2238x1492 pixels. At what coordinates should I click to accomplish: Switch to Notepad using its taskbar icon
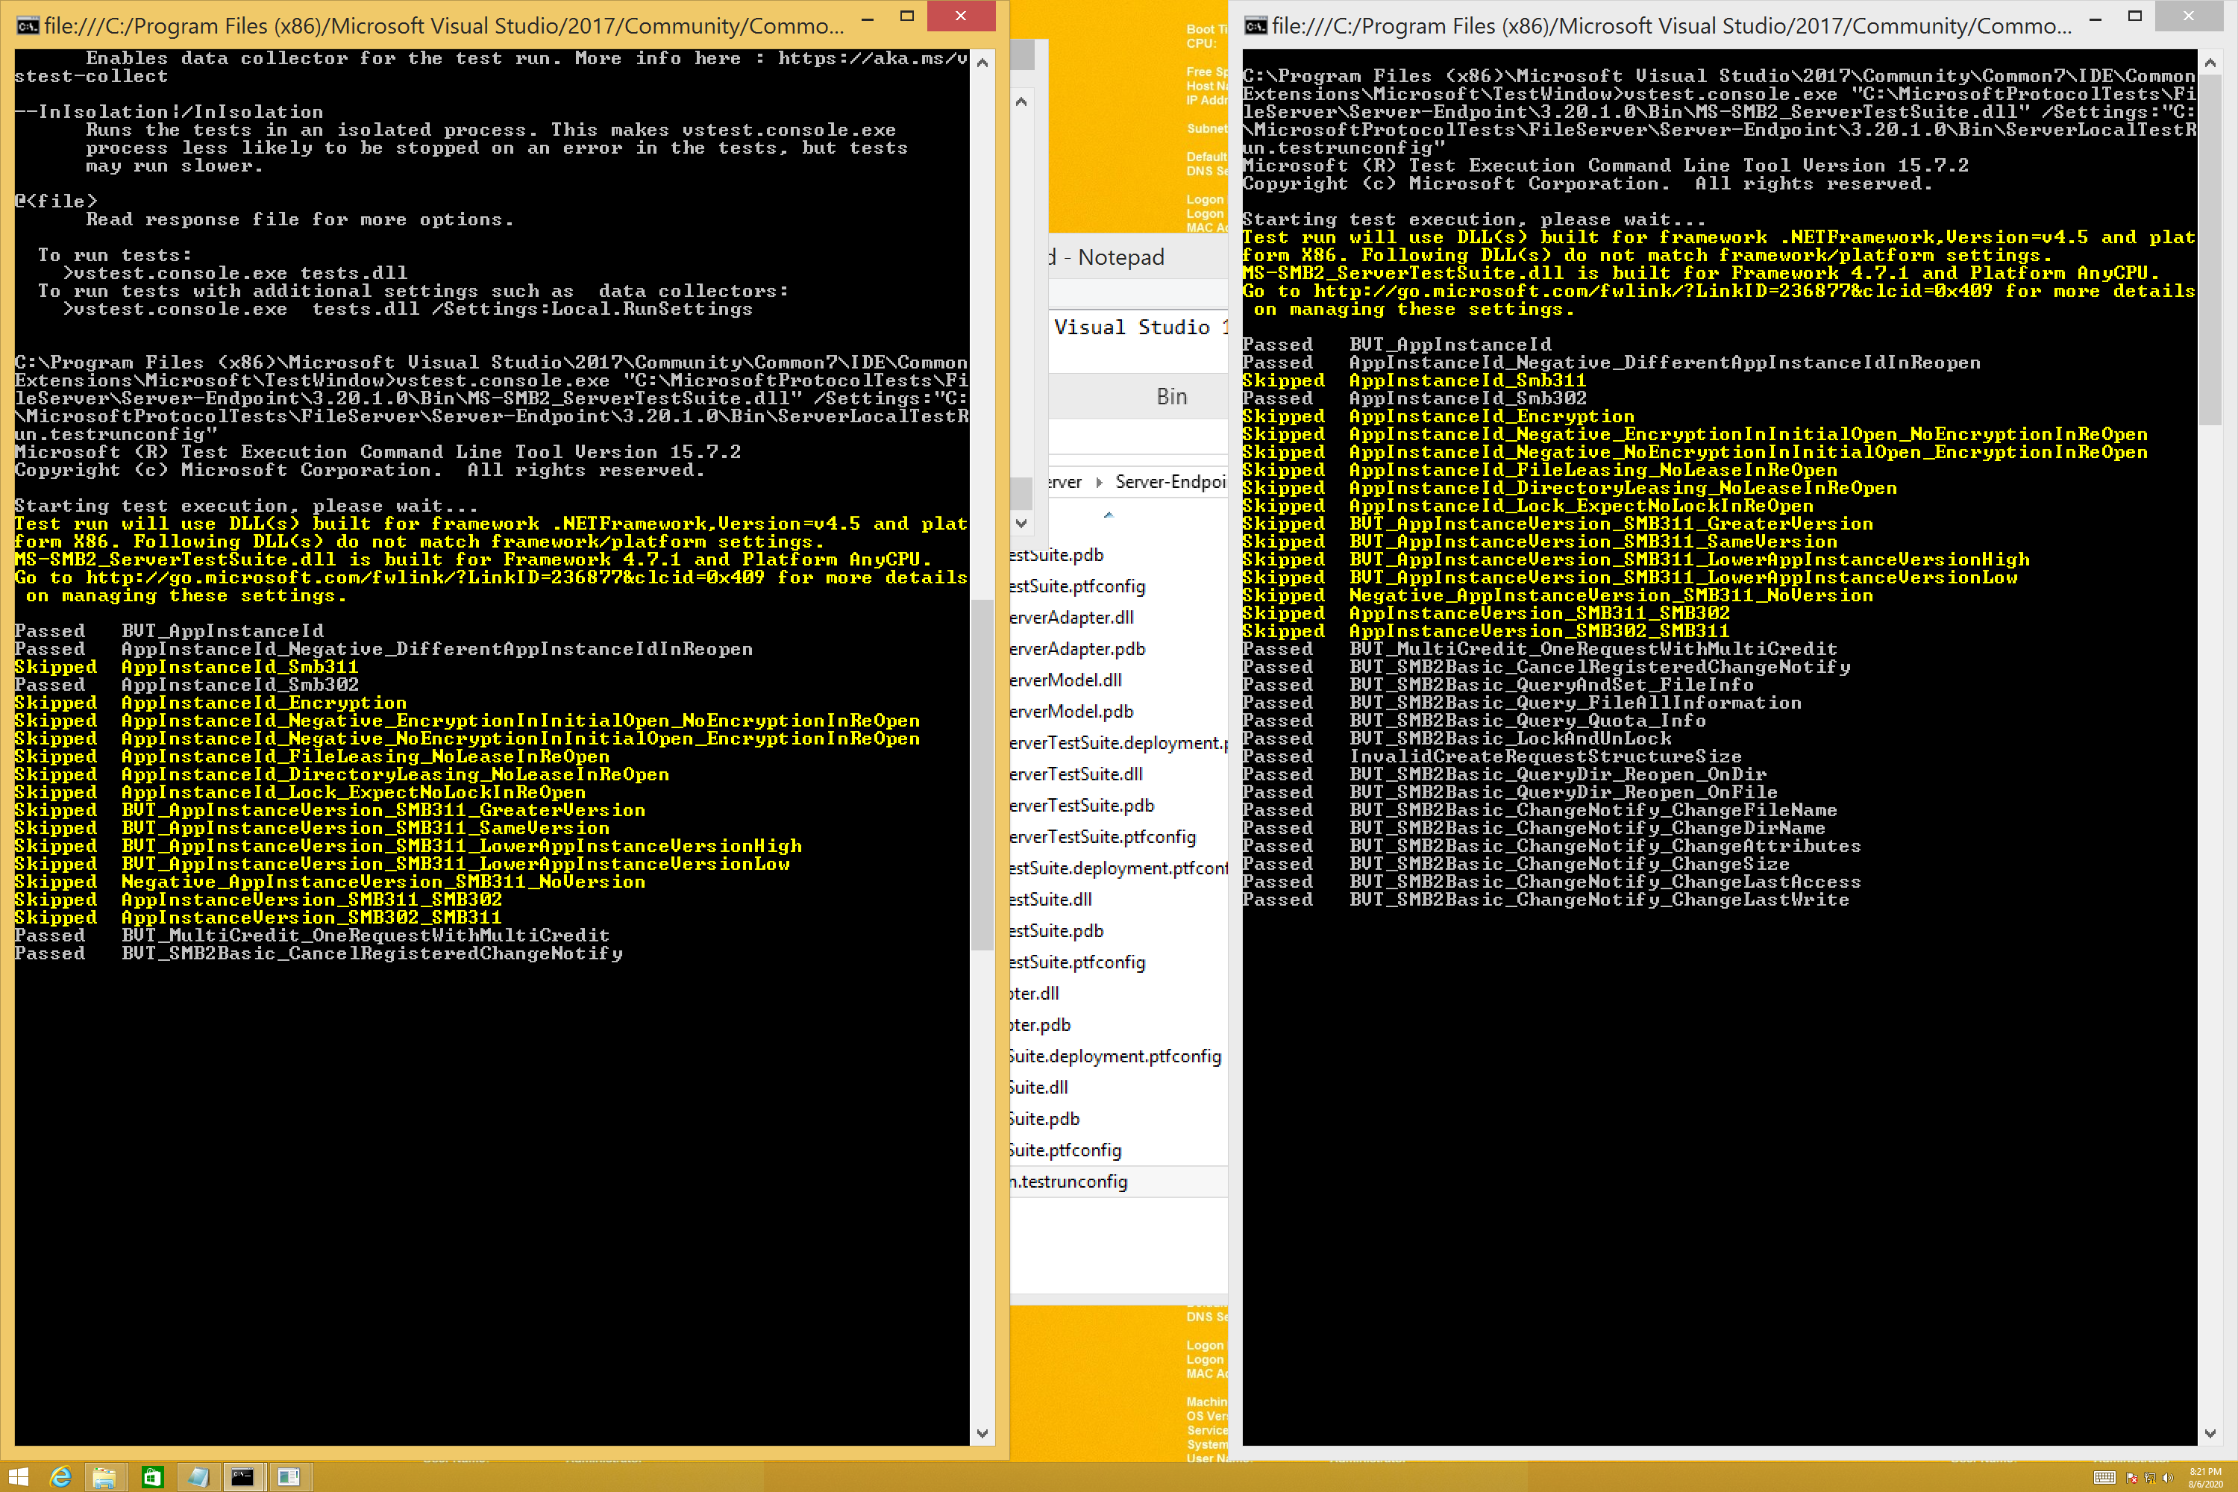pyautogui.click(x=198, y=1477)
